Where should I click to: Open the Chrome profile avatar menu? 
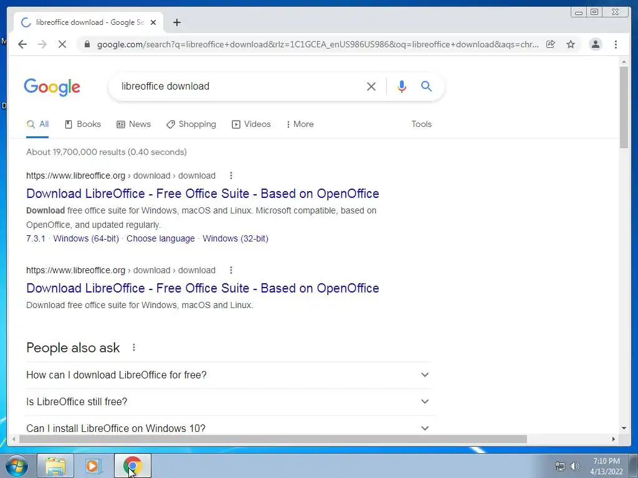point(595,44)
